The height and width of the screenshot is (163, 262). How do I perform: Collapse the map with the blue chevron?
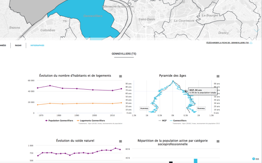click(256, 30)
